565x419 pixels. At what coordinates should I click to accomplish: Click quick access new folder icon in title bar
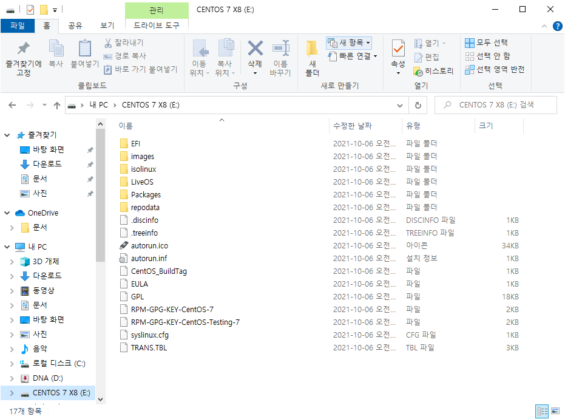44,10
